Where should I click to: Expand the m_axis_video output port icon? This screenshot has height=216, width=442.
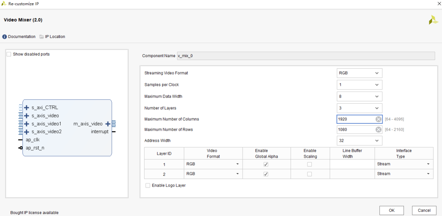click(108, 124)
